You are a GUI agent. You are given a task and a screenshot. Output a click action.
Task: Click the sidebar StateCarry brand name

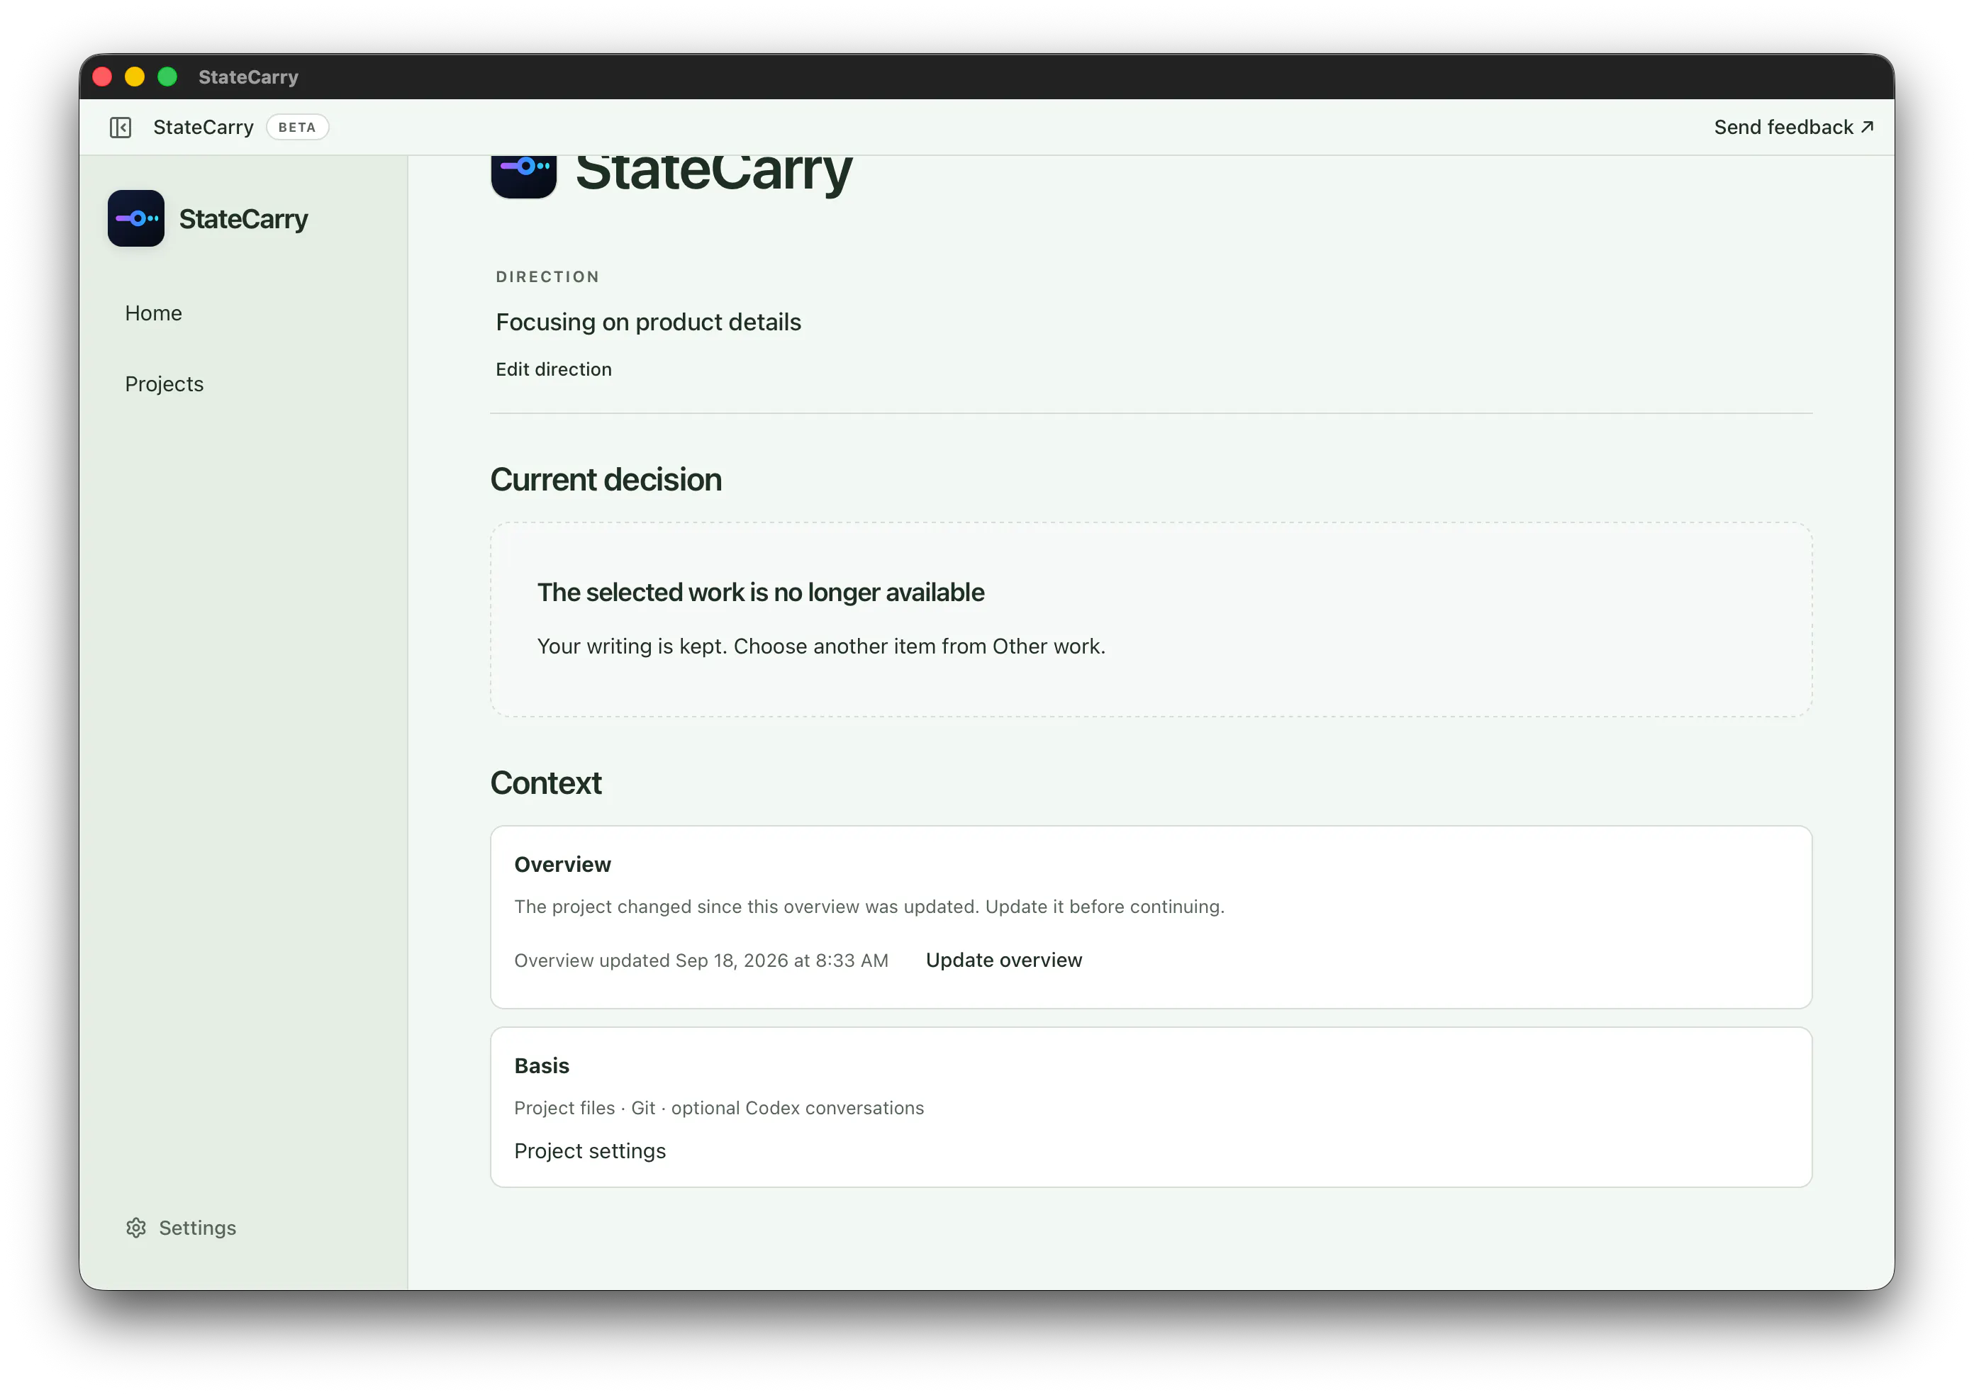coord(243,219)
